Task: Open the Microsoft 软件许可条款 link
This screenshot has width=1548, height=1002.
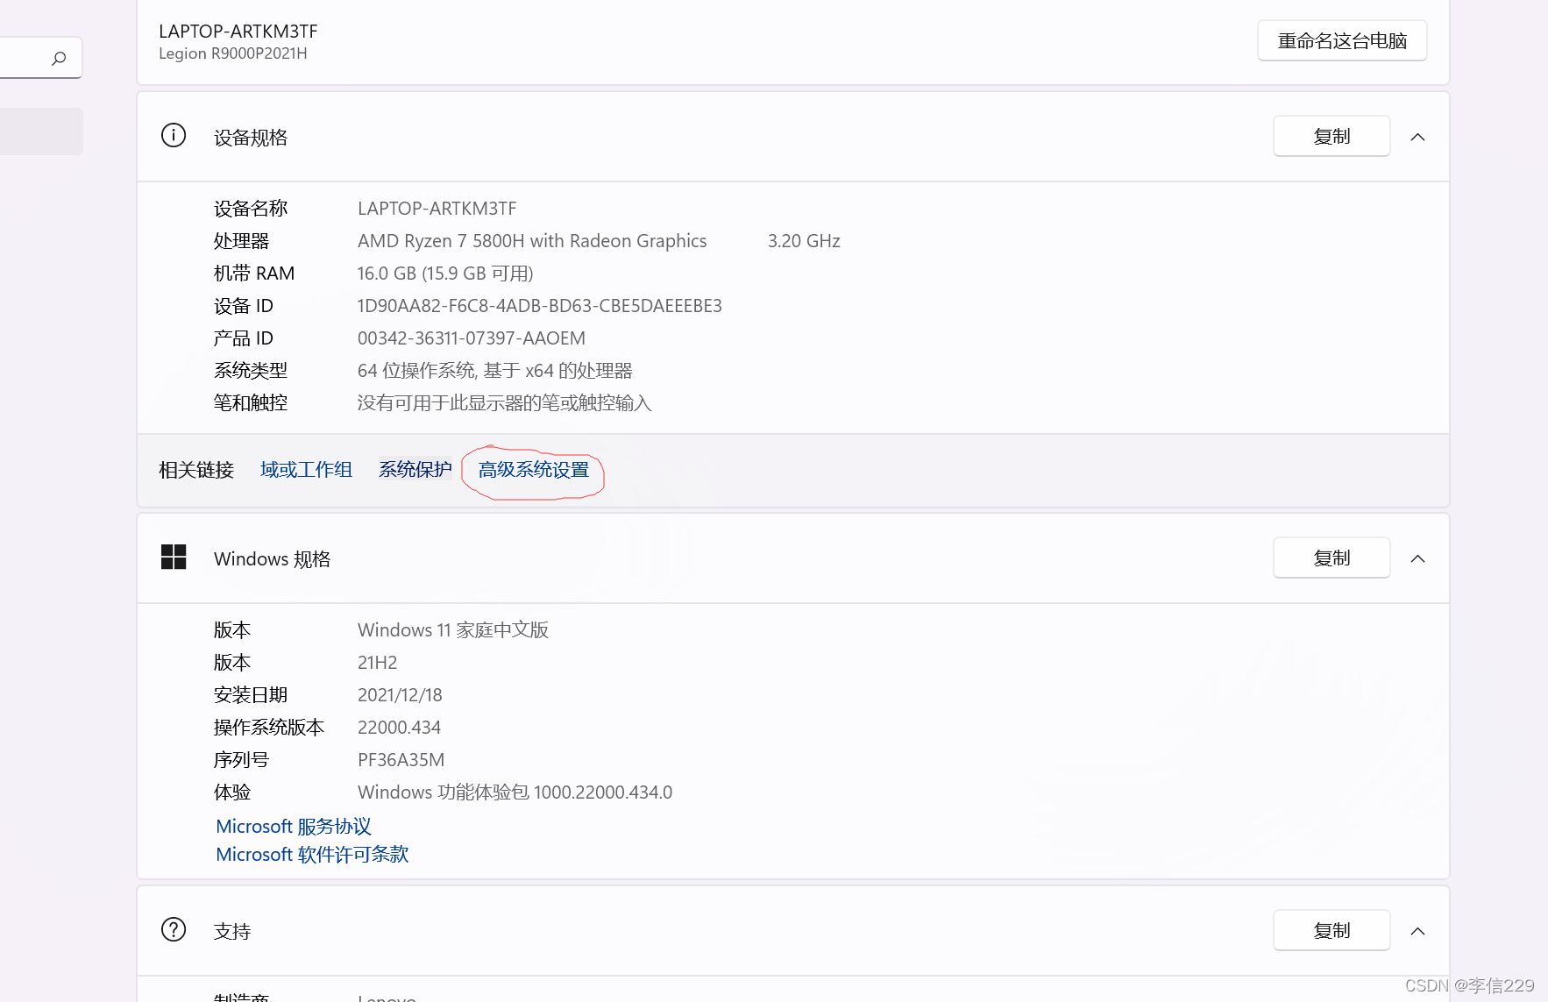Action: pos(312,855)
